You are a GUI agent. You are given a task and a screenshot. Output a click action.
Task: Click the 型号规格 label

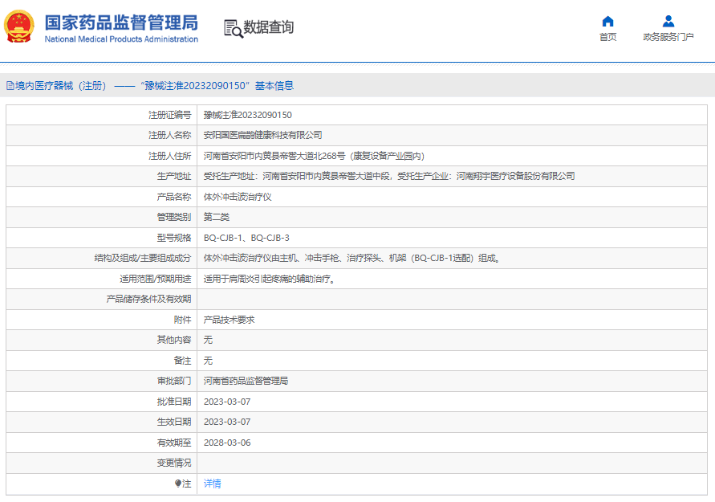coord(174,238)
